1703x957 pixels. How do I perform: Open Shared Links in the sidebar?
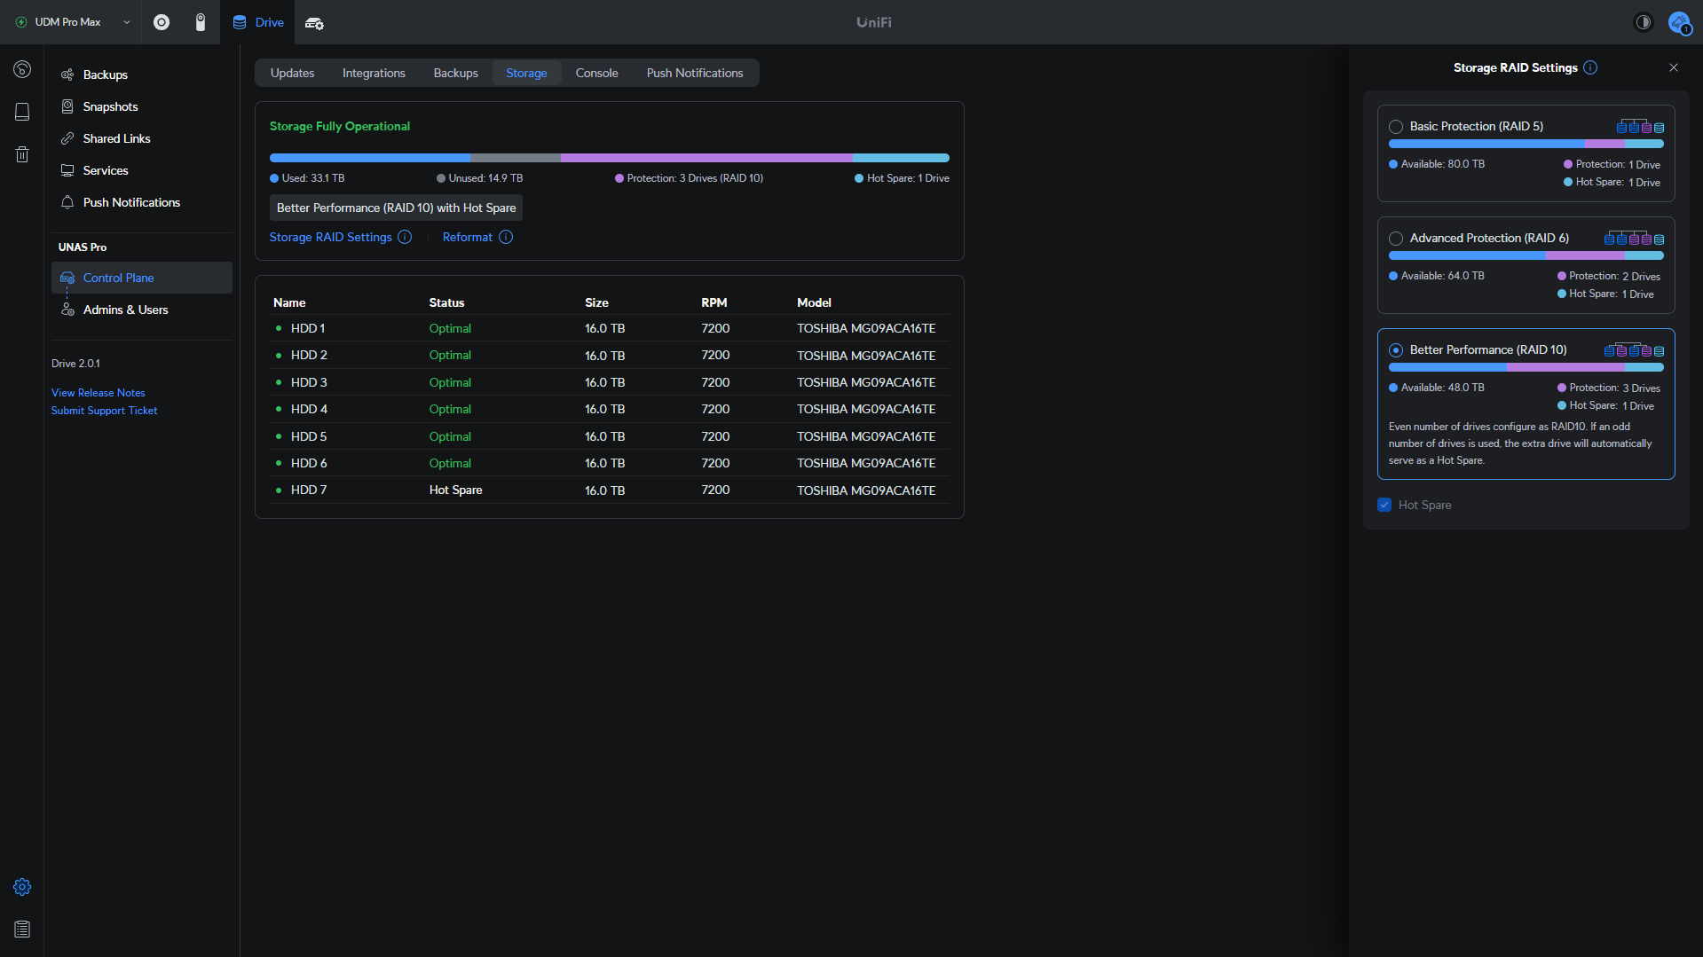coord(142,138)
